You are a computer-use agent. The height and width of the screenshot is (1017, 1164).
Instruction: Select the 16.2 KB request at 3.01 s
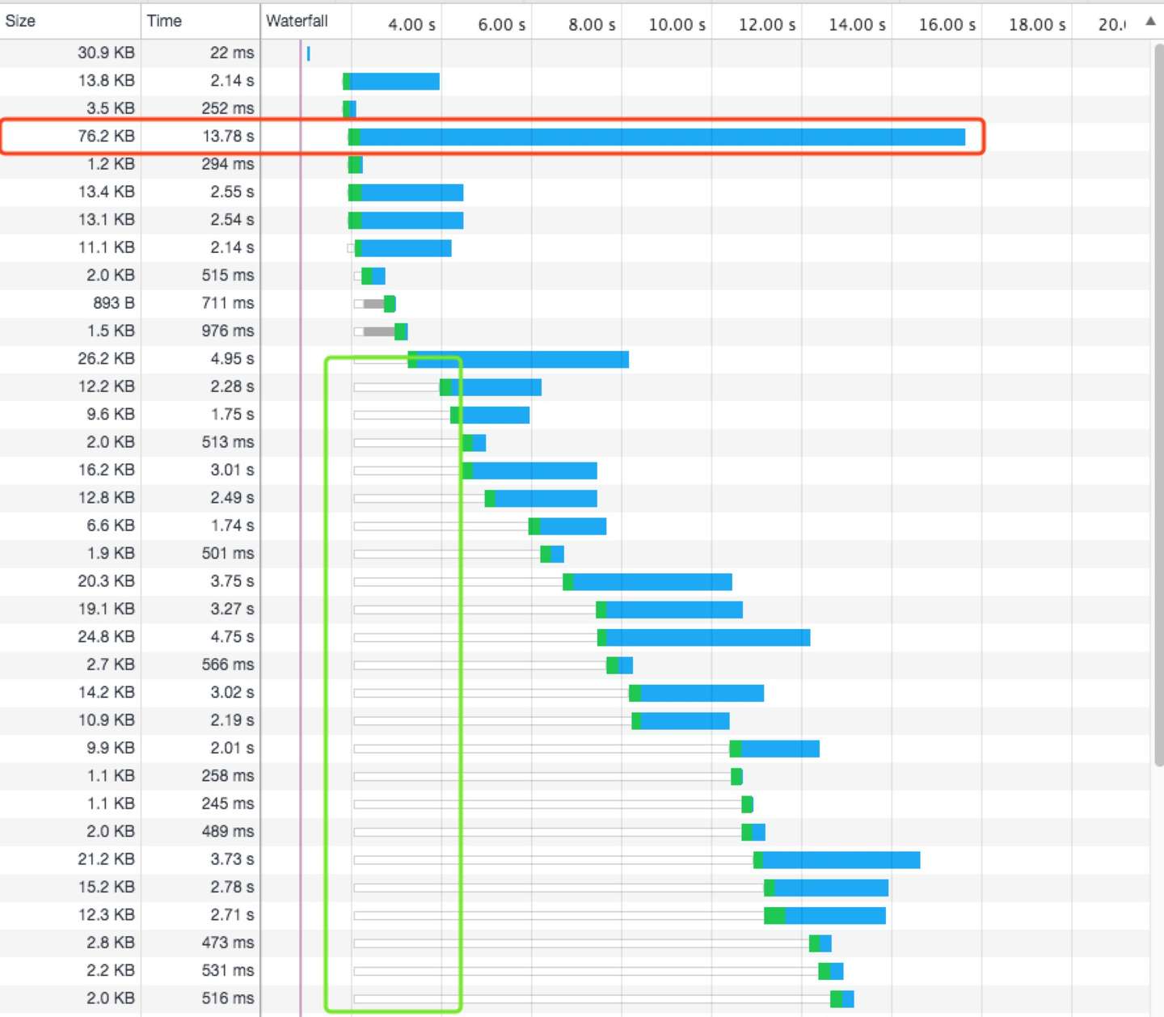[575, 471]
